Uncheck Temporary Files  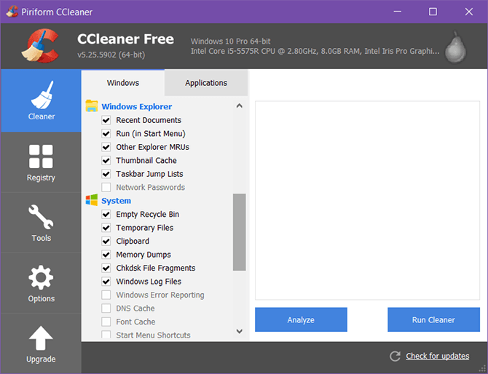click(x=106, y=228)
